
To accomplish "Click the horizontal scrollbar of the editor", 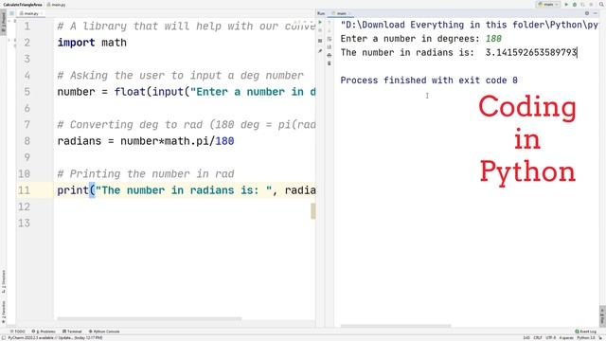I will pyautogui.click(x=150, y=319).
